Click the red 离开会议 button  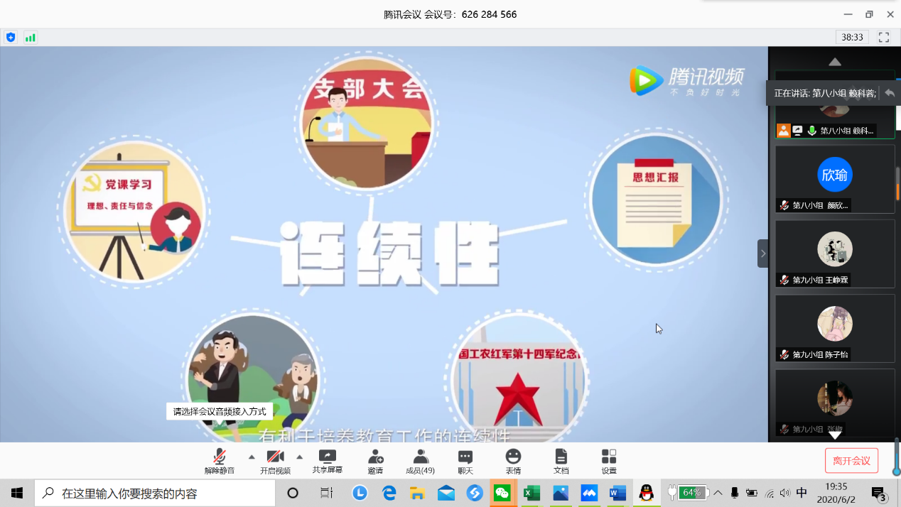tap(851, 461)
